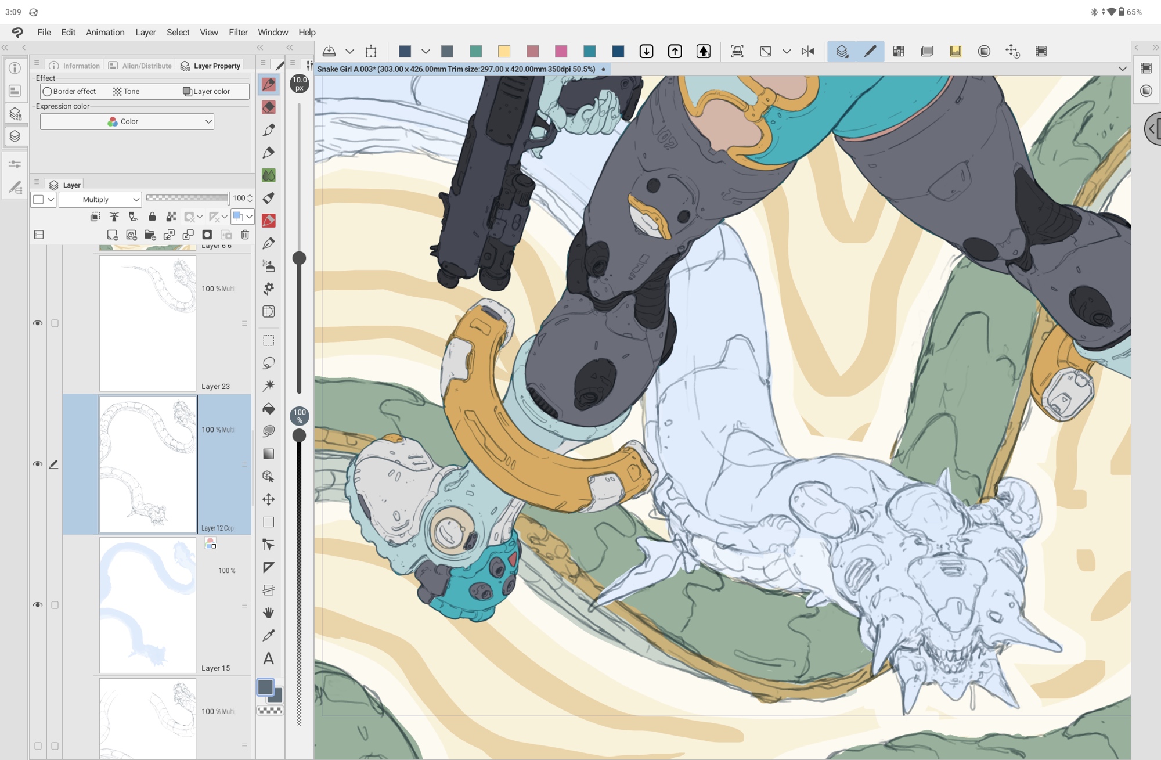Viewport: 1161px width, 760px height.
Task: Select the Lasso selection tool
Action: 268,363
